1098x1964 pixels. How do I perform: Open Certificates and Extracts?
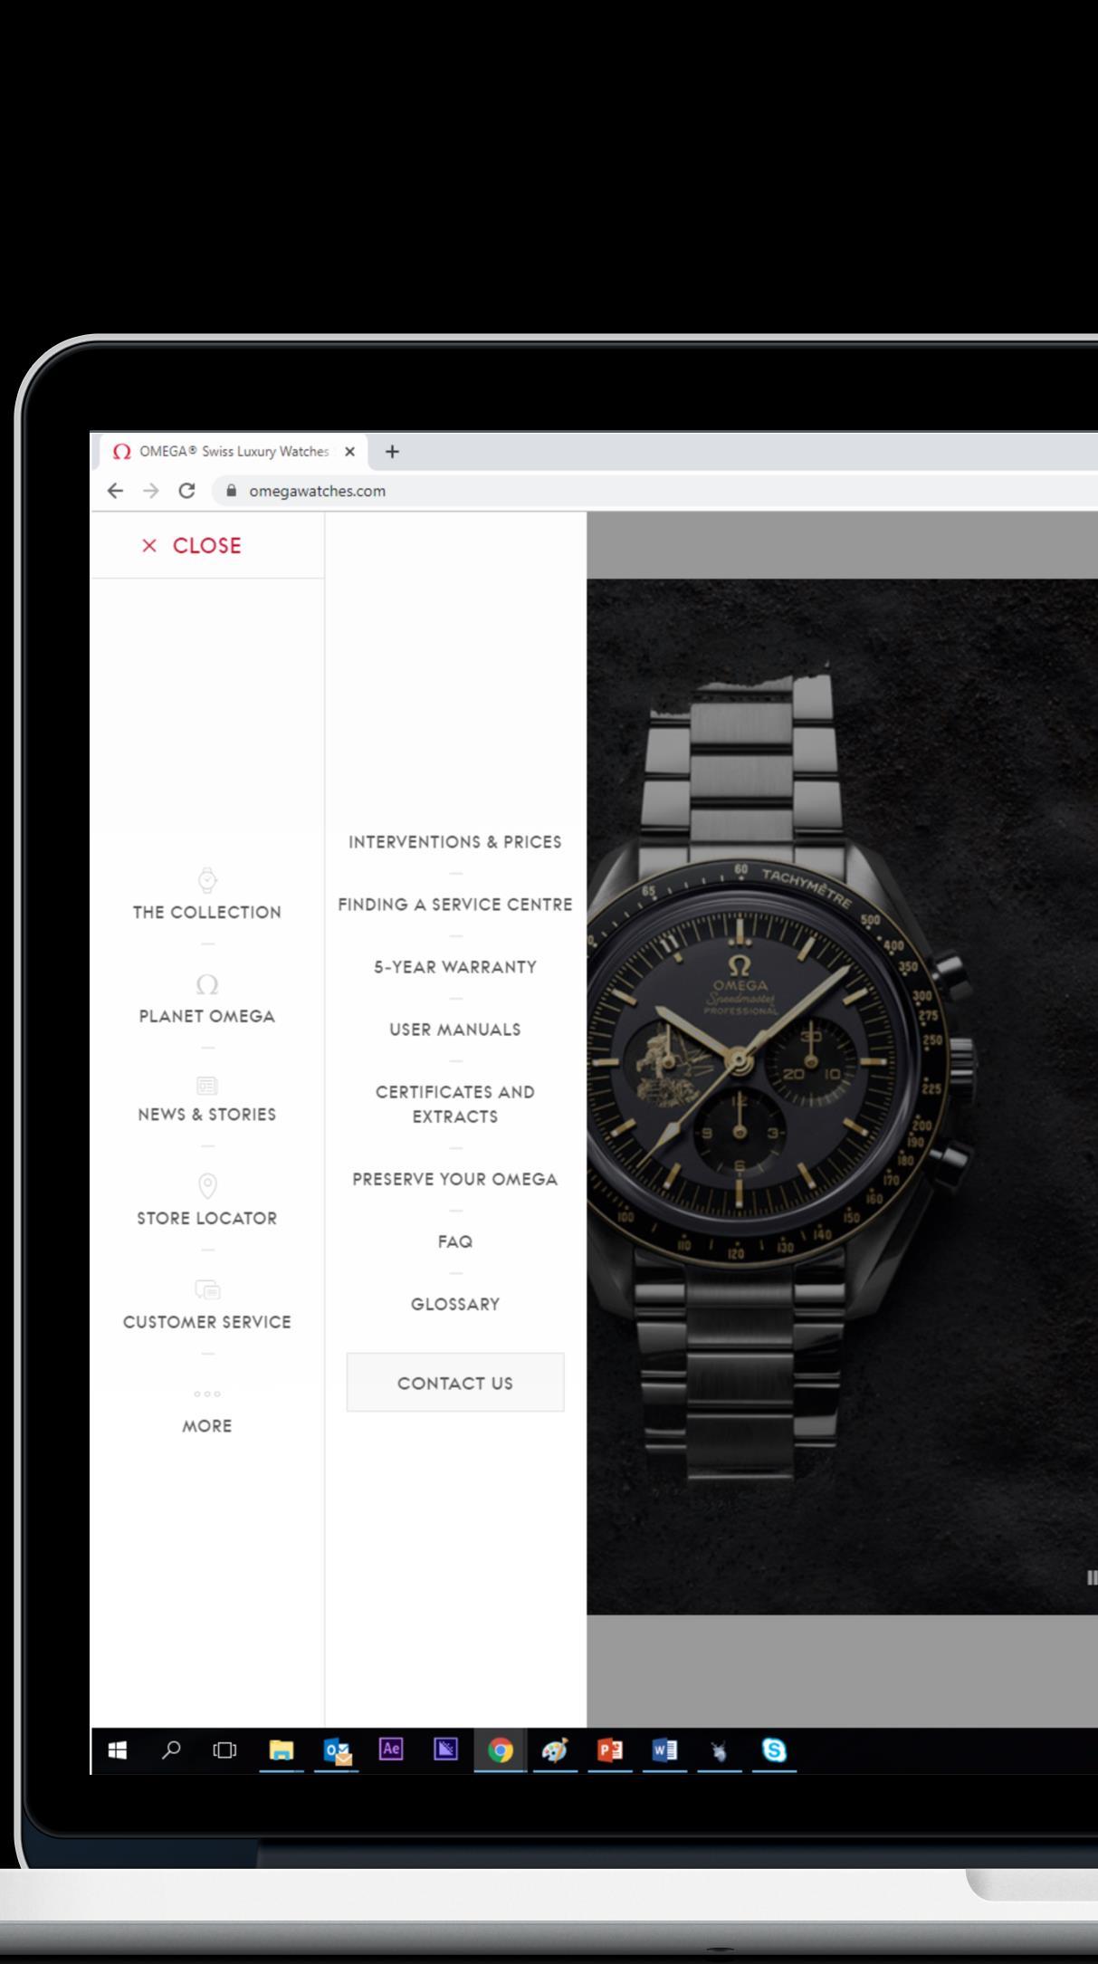point(455,1105)
